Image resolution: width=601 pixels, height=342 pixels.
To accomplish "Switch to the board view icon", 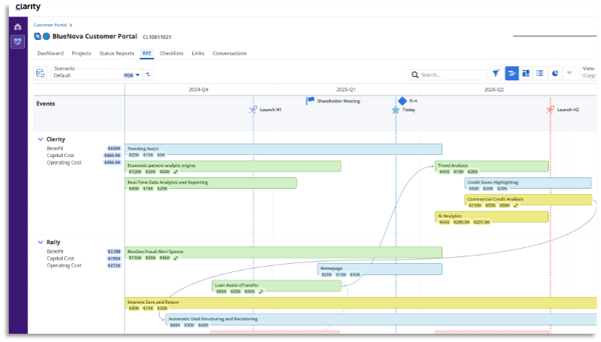I will coord(526,73).
